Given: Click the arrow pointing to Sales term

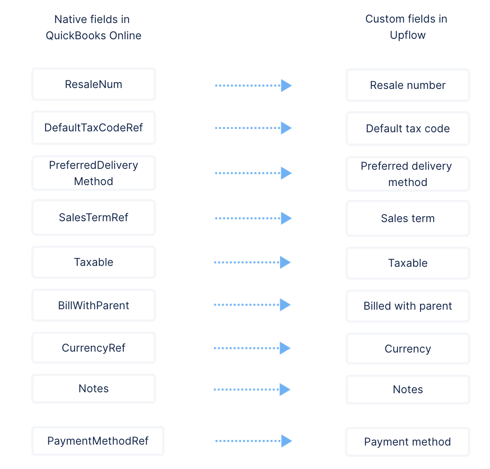Looking at the screenshot, I should (253, 218).
